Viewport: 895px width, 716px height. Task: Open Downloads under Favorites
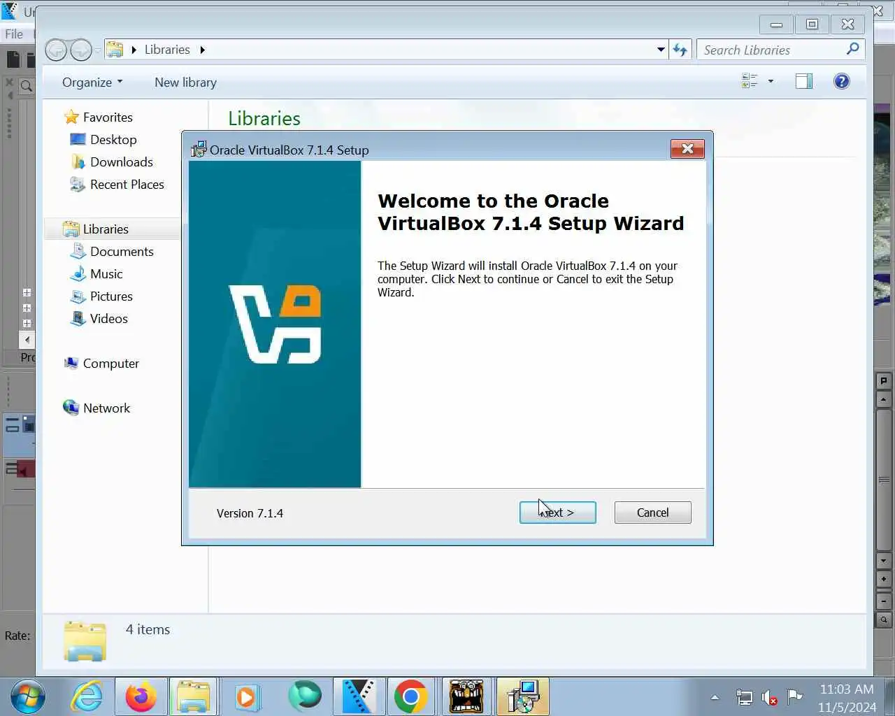[122, 162]
